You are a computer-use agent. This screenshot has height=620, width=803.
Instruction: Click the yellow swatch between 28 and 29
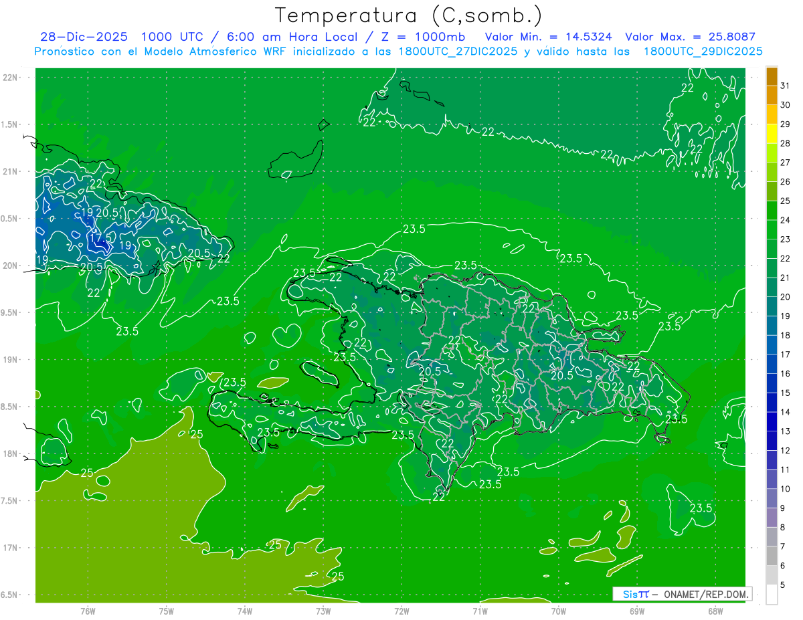(772, 134)
